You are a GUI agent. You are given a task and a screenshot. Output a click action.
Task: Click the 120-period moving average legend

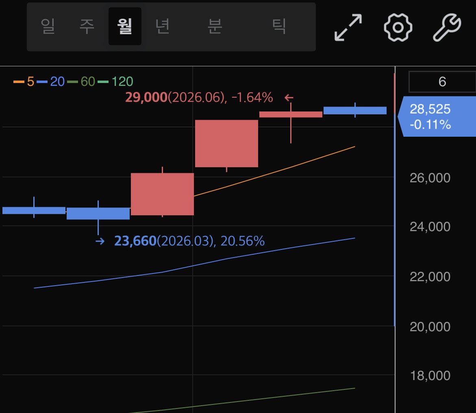[x=115, y=81]
